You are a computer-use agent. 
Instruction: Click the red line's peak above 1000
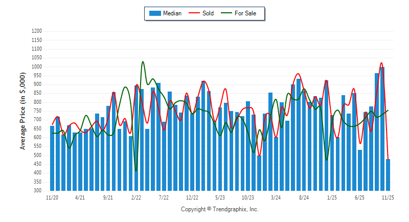(x=382, y=63)
